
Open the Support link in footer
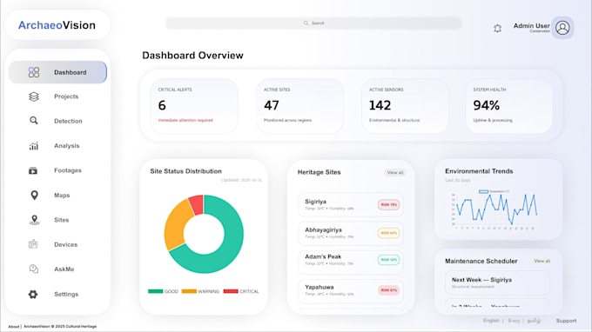(566, 321)
